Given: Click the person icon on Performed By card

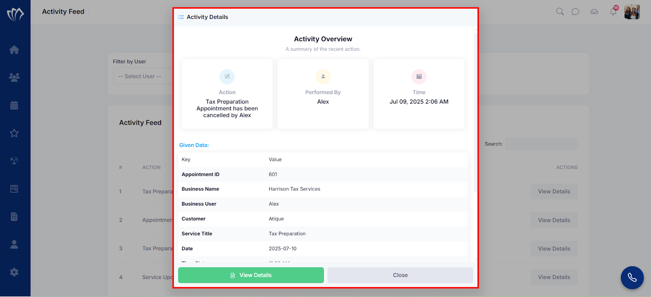Looking at the screenshot, I should [x=323, y=76].
